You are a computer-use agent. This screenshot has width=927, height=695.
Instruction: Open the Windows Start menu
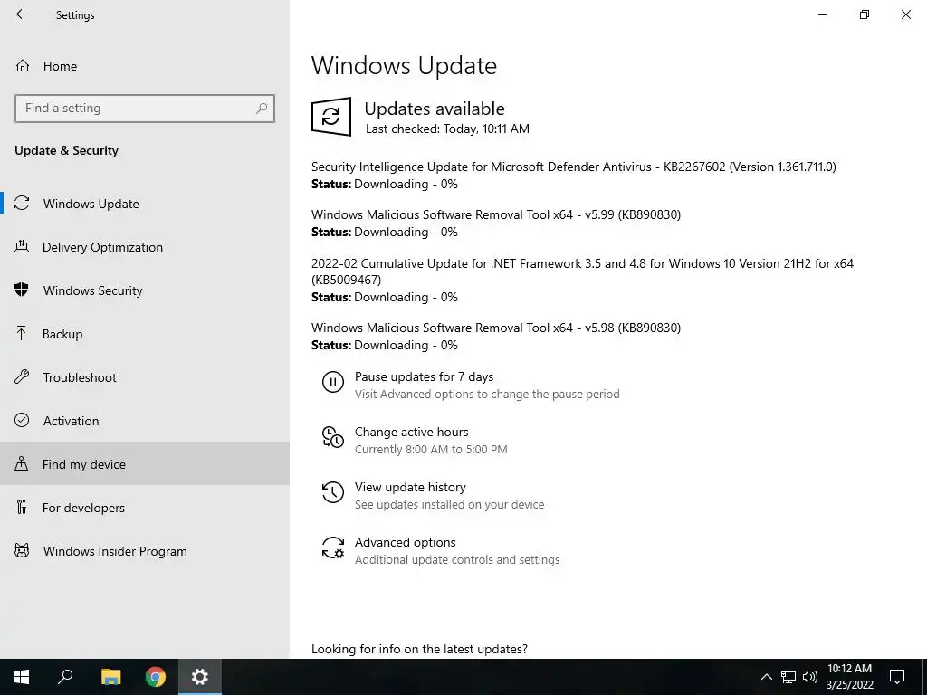pyautogui.click(x=22, y=677)
